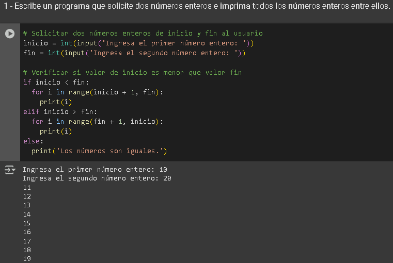This screenshot has height=263, width=393.
Task: Place cursor in 'fin = int(input' line
Action: pyautogui.click(x=134, y=53)
